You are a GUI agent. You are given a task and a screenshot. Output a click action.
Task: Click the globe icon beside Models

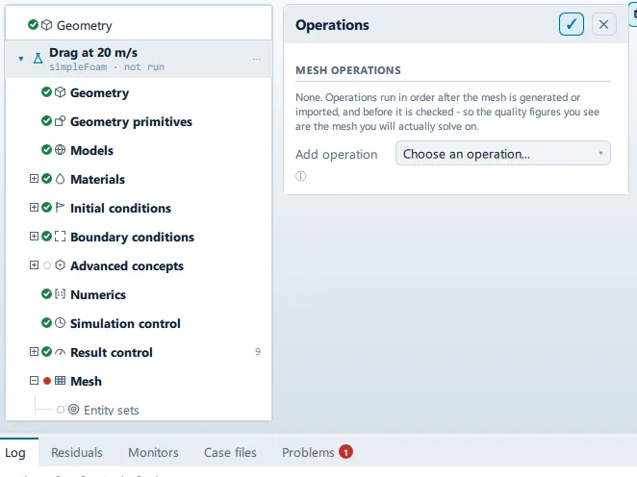tap(60, 150)
